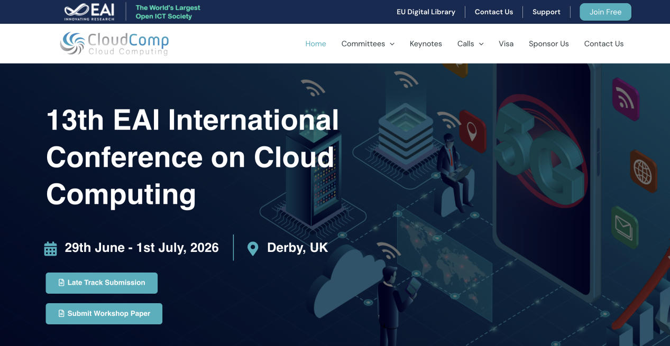670x346 pixels.
Task: Go to the Keynotes page
Action: 426,44
